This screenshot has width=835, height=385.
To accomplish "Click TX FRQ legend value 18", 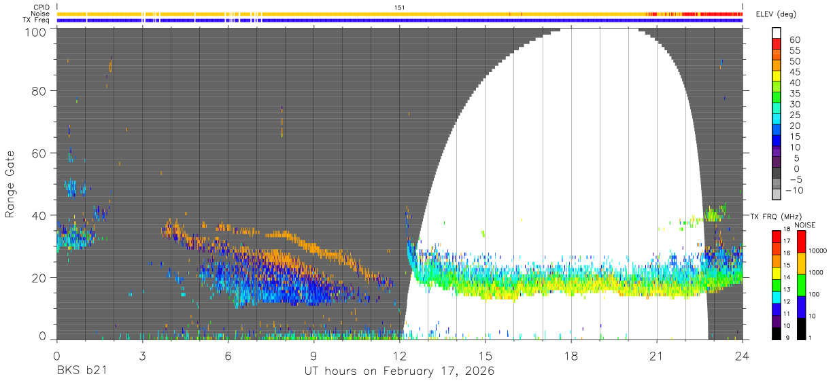I will tap(787, 230).
